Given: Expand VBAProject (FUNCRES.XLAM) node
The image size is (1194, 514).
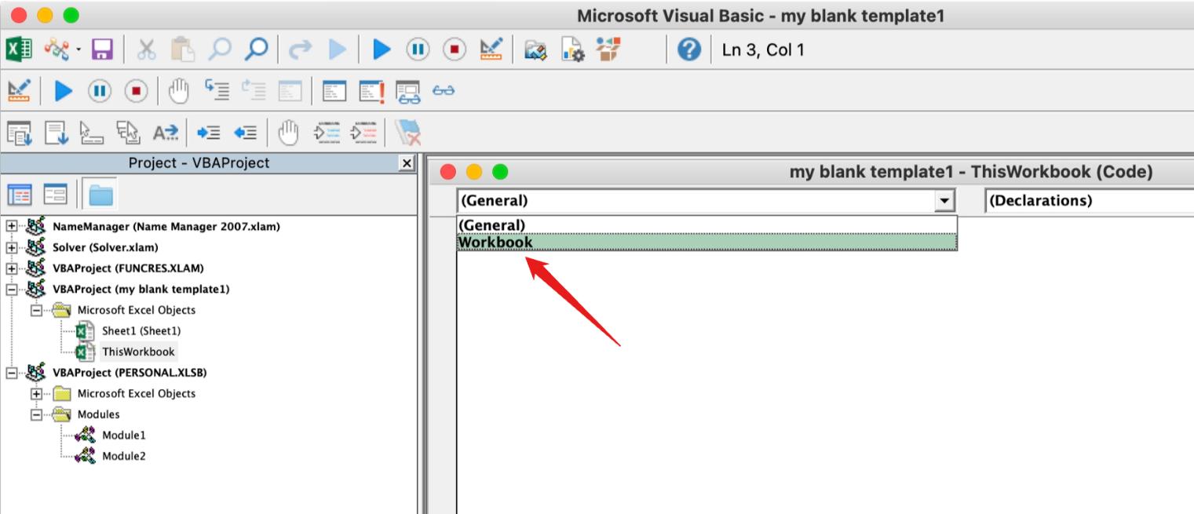Looking at the screenshot, I should pos(11,268).
